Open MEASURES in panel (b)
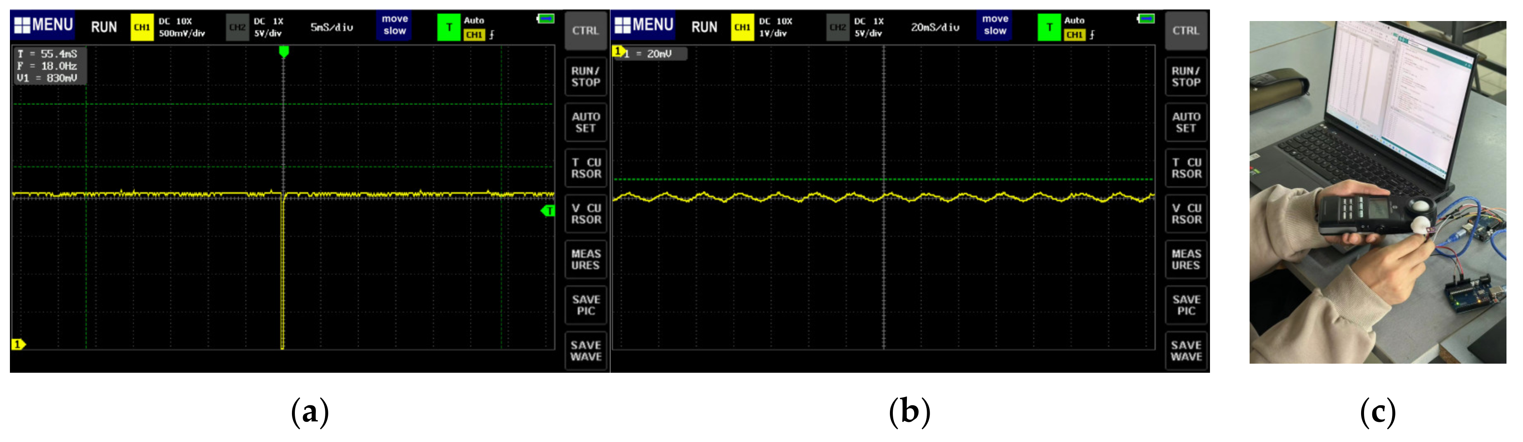Image resolution: width=1523 pixels, height=442 pixels. tap(1186, 259)
